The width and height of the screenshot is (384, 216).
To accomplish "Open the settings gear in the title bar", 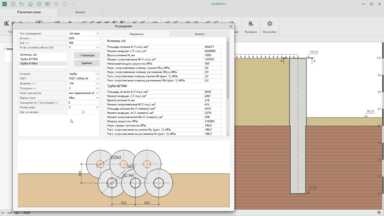I will tap(39, 4).
